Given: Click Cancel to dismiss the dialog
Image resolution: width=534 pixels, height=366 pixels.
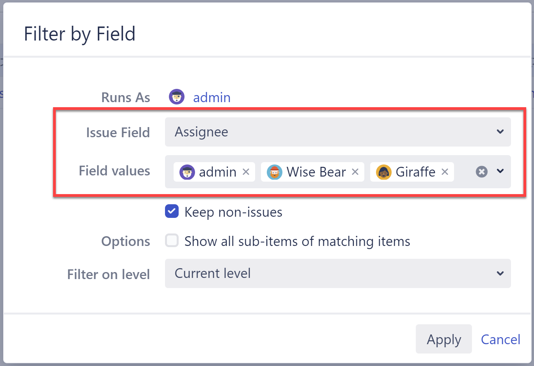Looking at the screenshot, I should point(500,339).
